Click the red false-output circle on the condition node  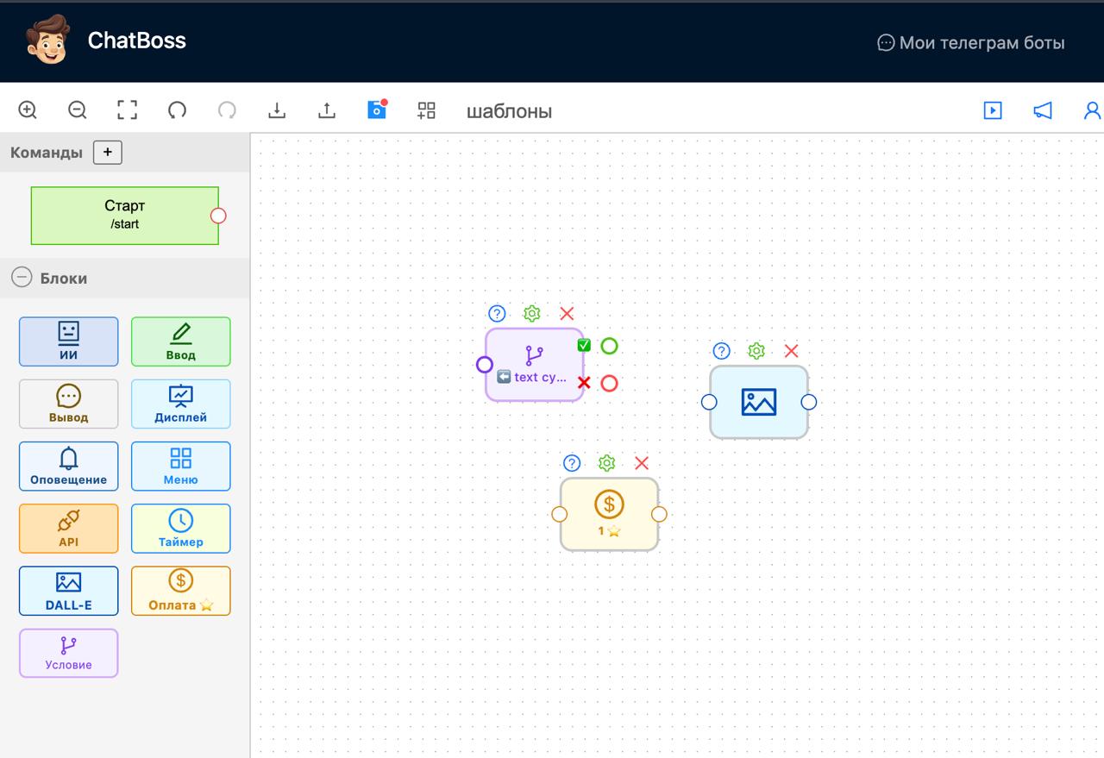[609, 383]
